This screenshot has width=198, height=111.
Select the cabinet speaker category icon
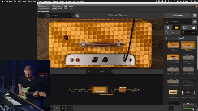pos(185,27)
